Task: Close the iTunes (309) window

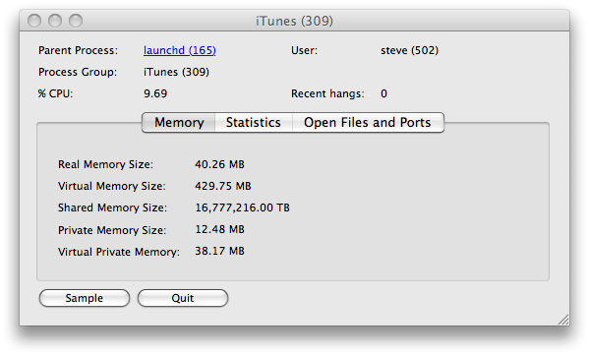Action: (34, 21)
